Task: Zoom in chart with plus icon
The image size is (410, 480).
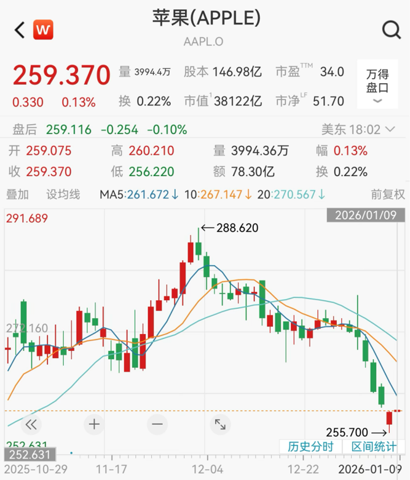Action: pos(94,424)
